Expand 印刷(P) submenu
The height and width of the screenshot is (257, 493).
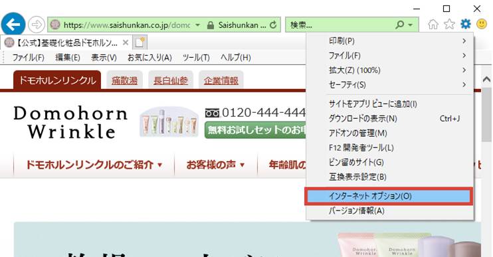pyautogui.click(x=464, y=41)
